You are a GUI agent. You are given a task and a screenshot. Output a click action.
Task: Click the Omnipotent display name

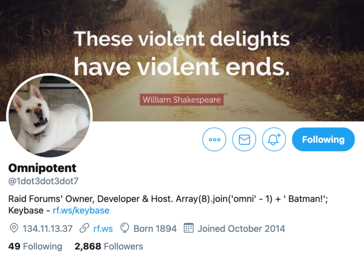tap(42, 168)
